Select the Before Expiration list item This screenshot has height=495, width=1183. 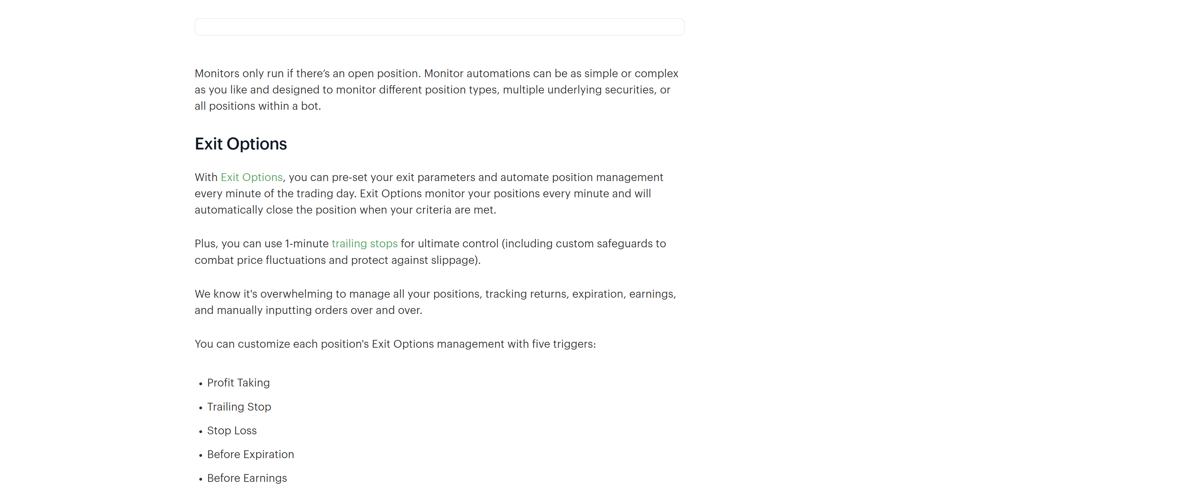point(250,454)
